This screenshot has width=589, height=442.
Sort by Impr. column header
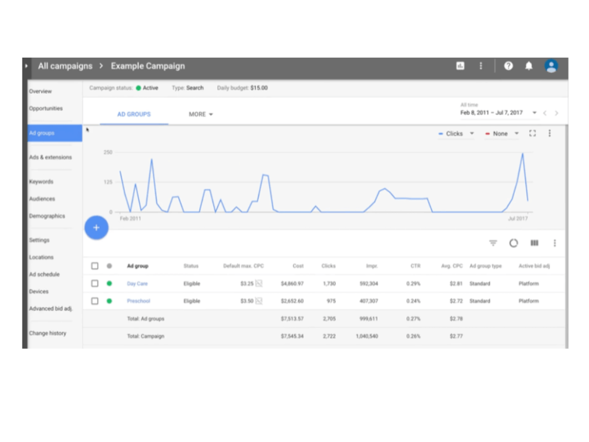[x=372, y=266]
